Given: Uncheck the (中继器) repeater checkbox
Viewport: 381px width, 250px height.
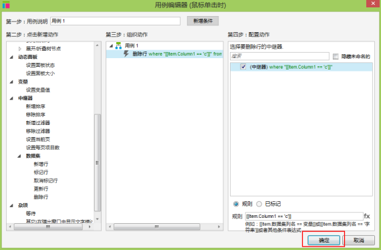Looking at the screenshot, I should pyautogui.click(x=243, y=67).
